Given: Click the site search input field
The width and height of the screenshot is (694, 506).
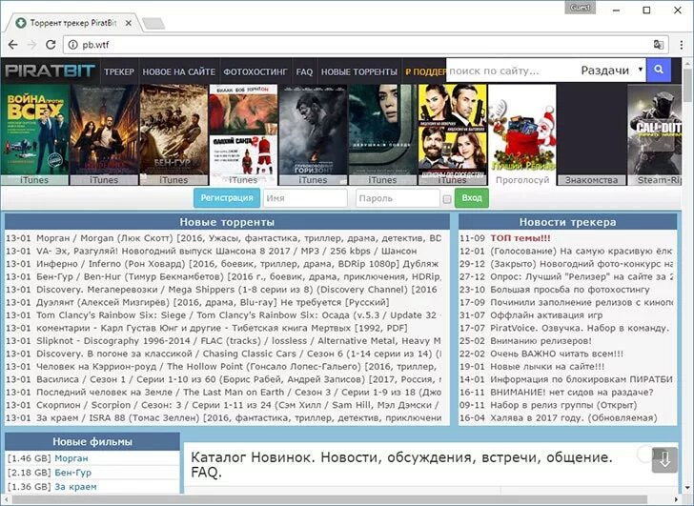Looking at the screenshot, I should click(x=512, y=71).
